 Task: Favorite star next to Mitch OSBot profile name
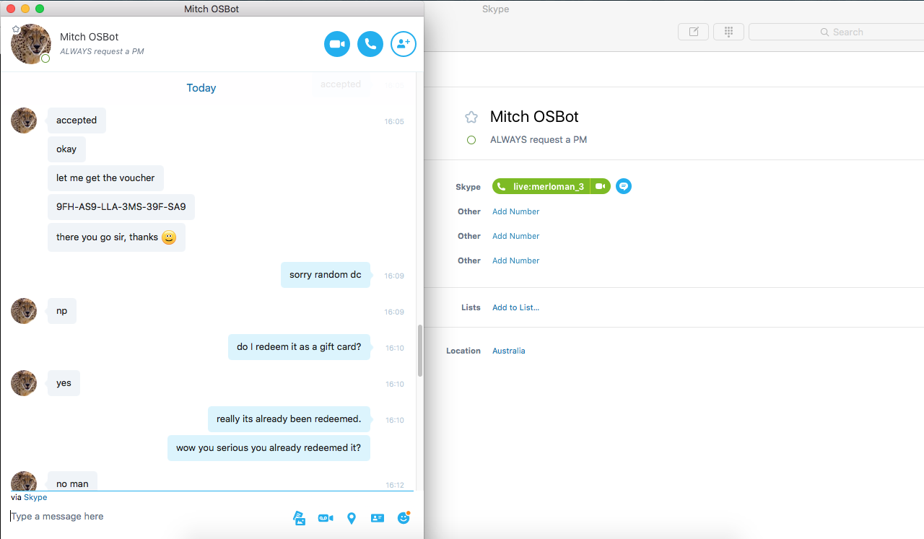click(x=471, y=117)
